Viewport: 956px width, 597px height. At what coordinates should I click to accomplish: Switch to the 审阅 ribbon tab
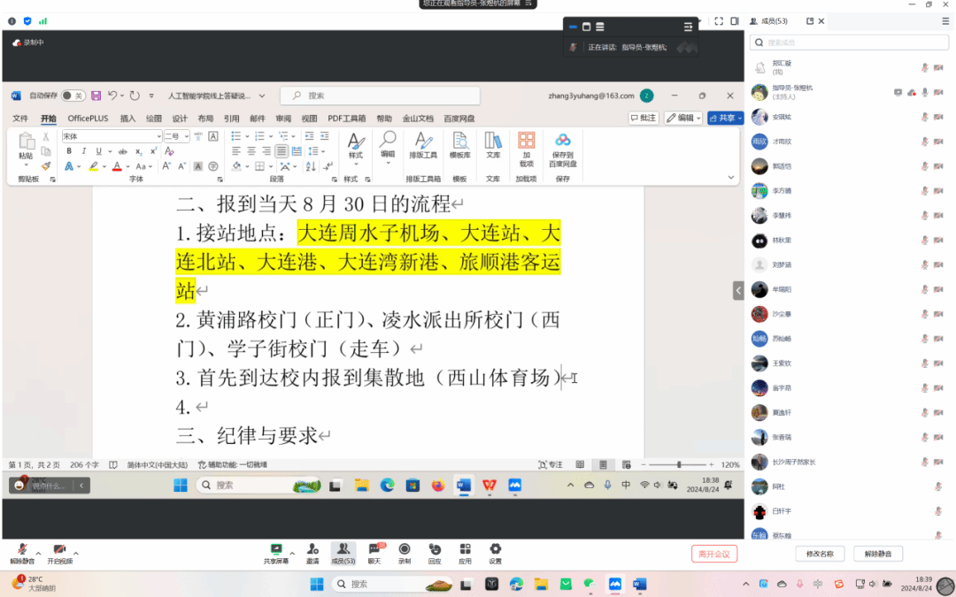coord(283,119)
